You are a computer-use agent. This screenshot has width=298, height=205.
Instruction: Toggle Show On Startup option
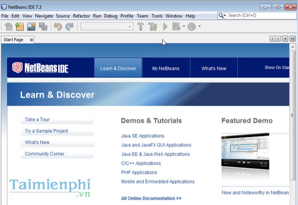277,67
